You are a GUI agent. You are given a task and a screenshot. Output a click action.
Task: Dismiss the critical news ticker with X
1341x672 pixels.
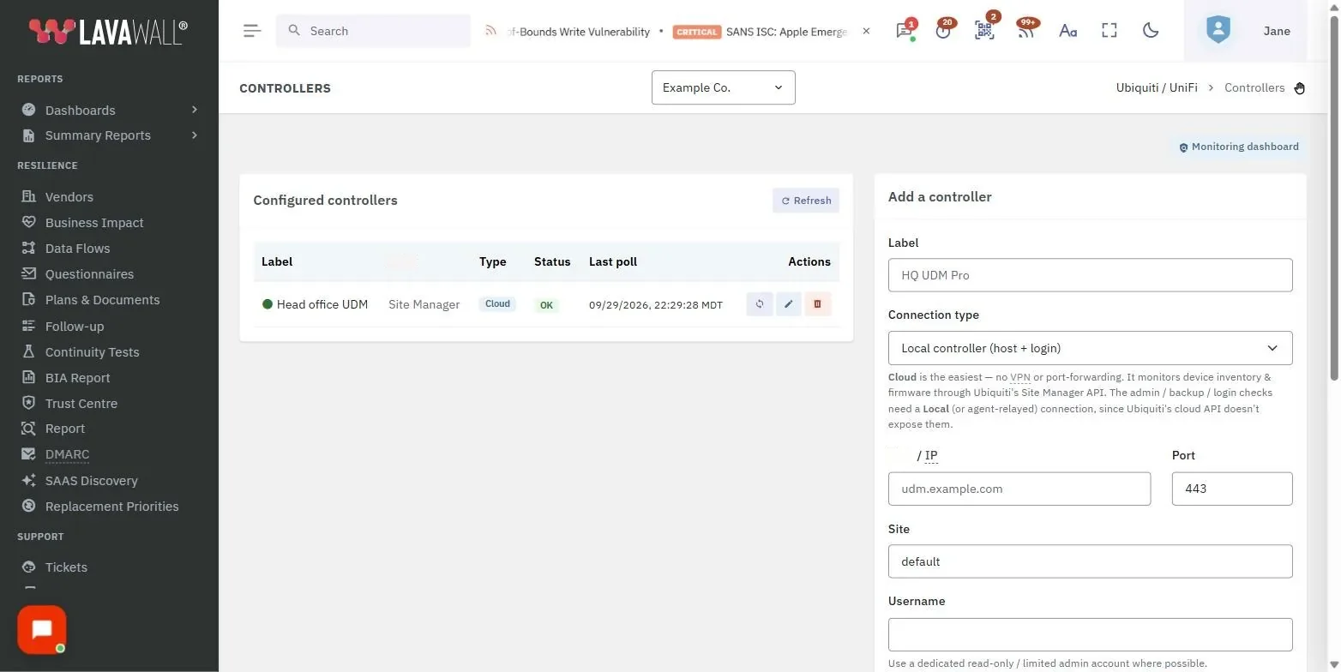pos(866,31)
